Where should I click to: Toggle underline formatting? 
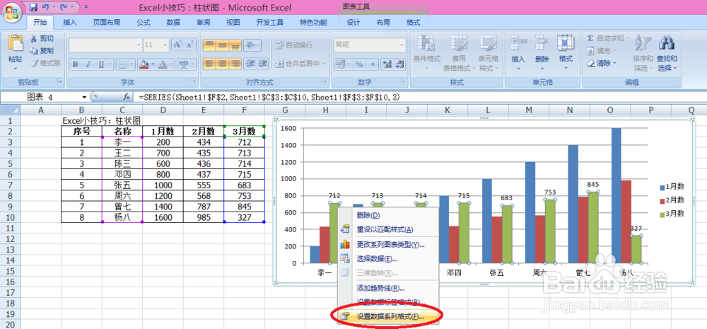[x=100, y=64]
